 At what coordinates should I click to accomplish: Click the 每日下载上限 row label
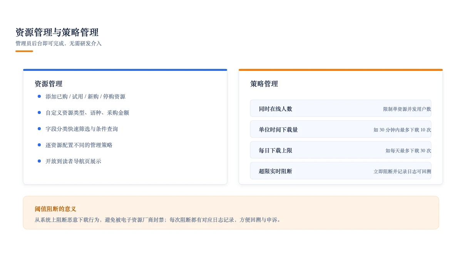276,151
